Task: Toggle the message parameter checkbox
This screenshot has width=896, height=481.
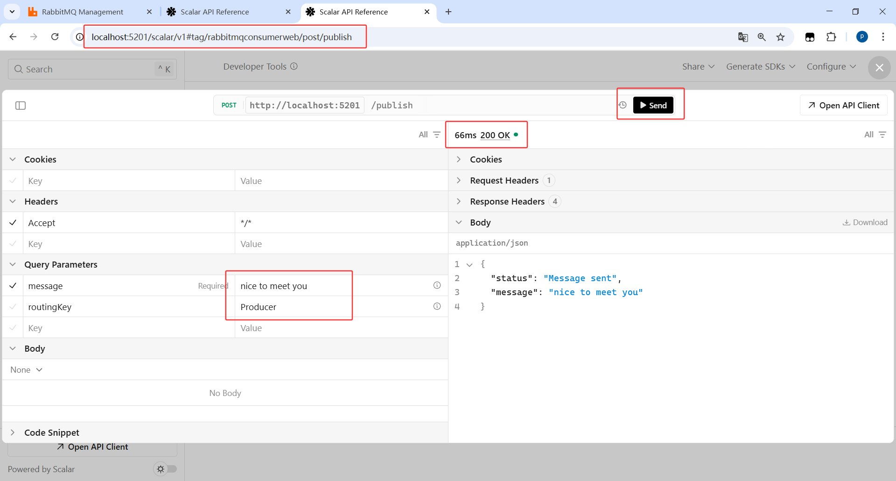Action: click(x=13, y=286)
